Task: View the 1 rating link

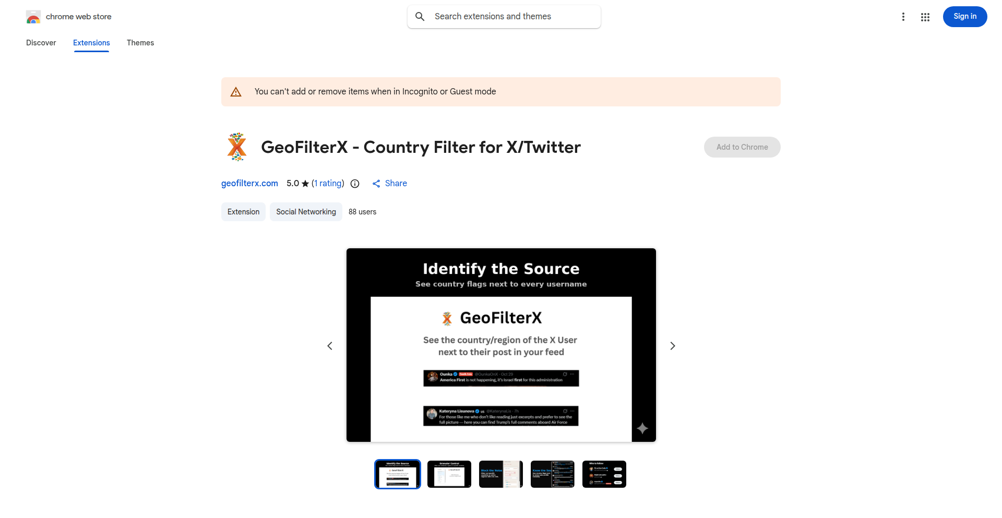Action: coord(328,184)
